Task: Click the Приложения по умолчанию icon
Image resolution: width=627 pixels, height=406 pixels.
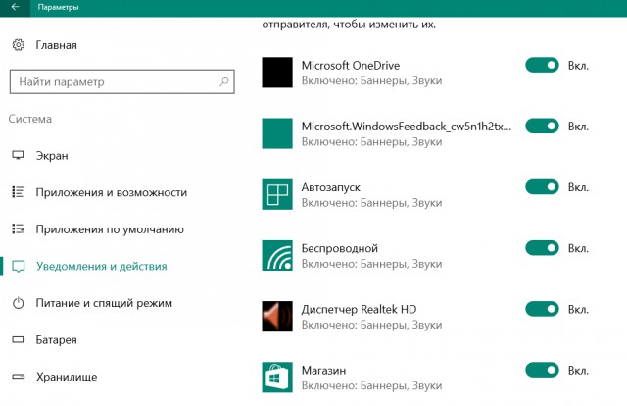Action: click(x=18, y=229)
